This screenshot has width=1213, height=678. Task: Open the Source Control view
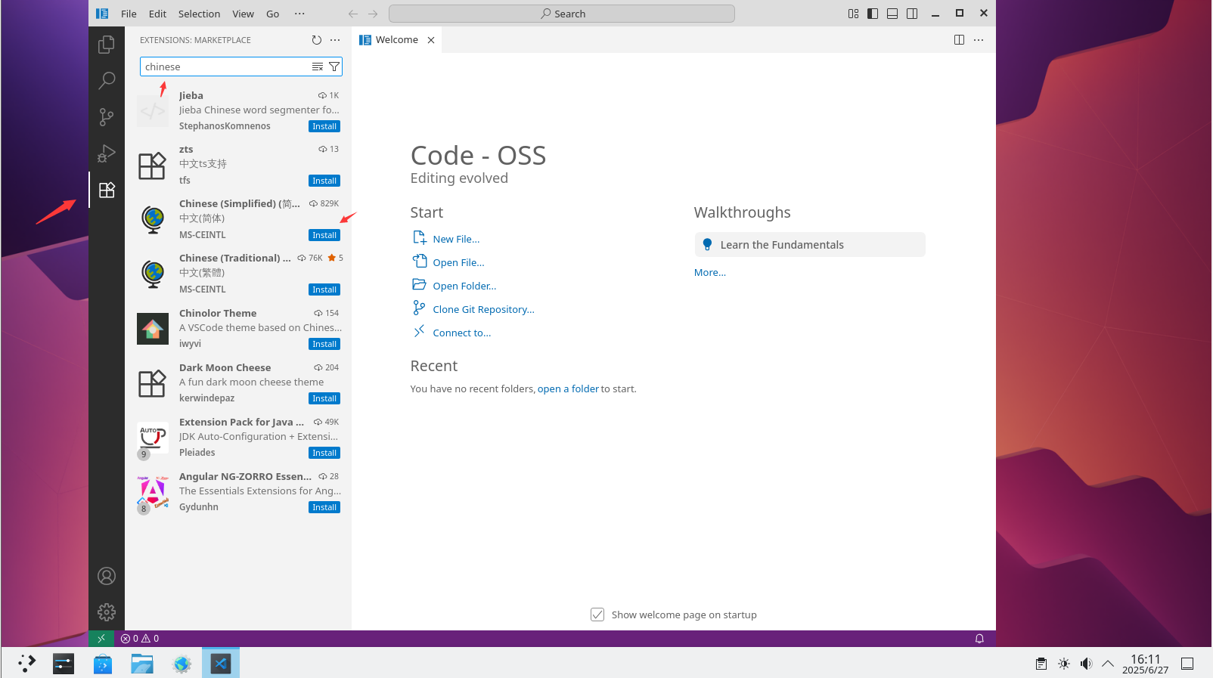[x=107, y=116]
